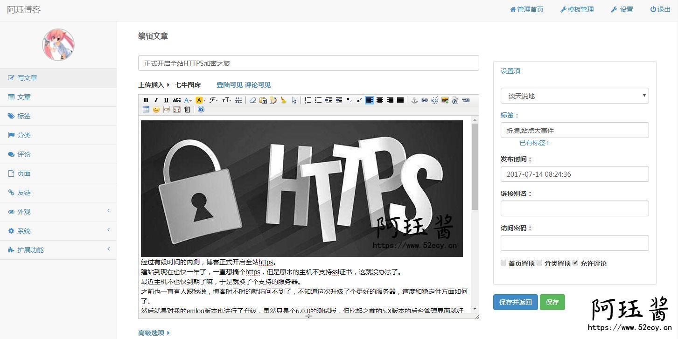Screen dimensions: 678x339
Task: Expand 外观 sidebar menu
Action: click(58, 212)
